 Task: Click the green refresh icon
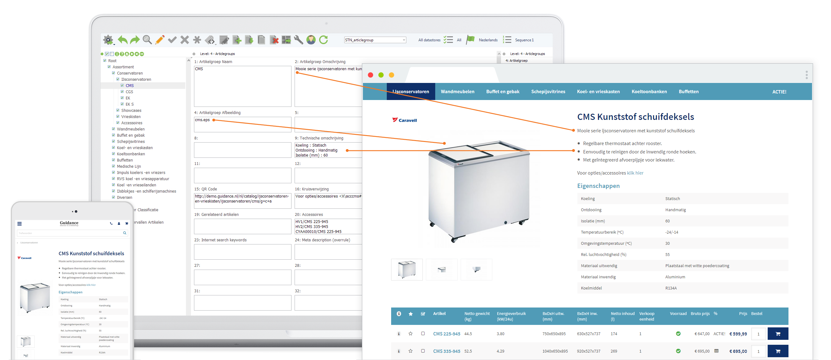323,40
